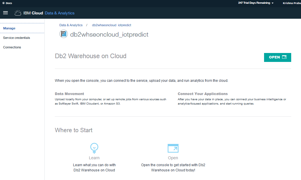
Task: Open the Docs link in top bar
Action: point(9,3)
